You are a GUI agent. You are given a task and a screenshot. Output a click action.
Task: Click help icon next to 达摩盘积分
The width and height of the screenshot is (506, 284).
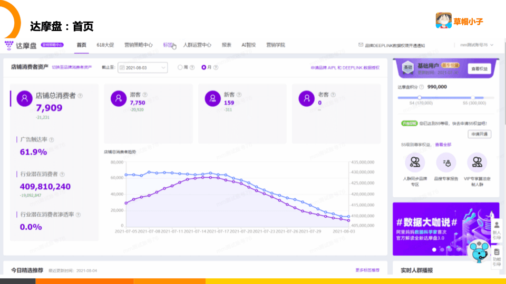(x=422, y=87)
